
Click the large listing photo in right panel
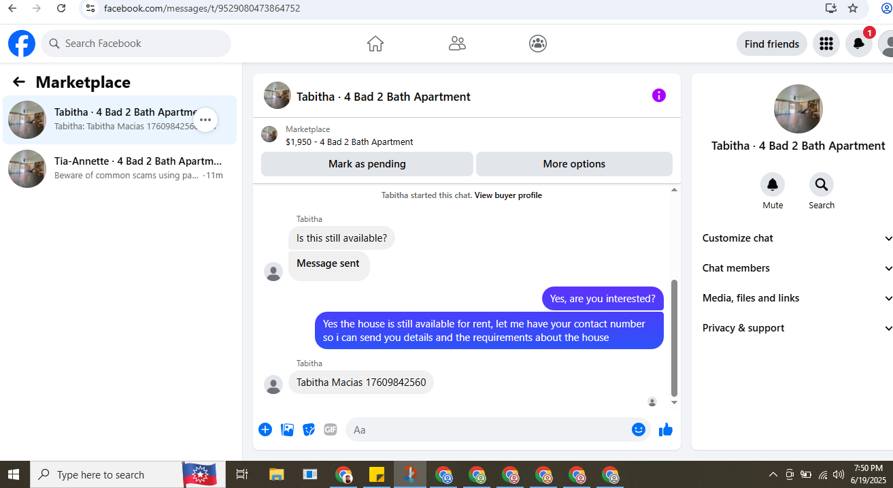coord(798,109)
